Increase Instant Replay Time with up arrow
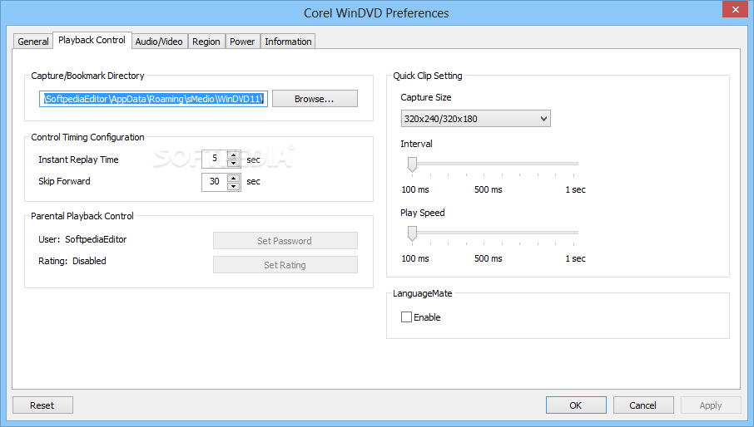 tap(233, 155)
